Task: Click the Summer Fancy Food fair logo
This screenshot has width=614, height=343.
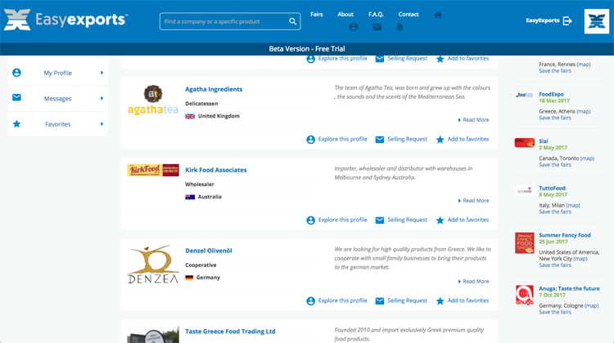Action: 524,243
